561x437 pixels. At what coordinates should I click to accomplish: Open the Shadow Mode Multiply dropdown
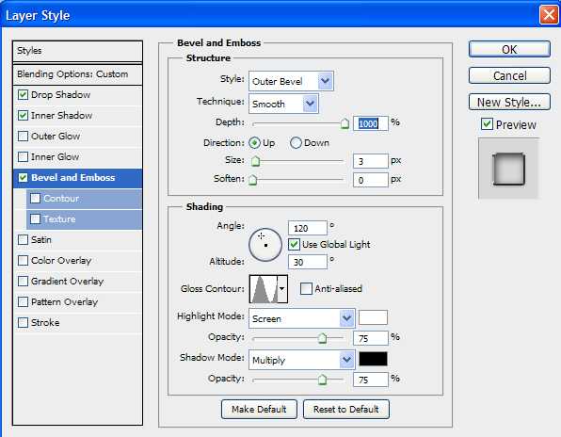(x=302, y=360)
